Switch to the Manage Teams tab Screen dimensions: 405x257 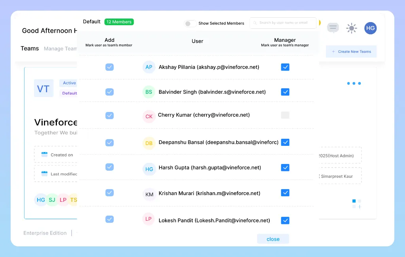(61, 48)
